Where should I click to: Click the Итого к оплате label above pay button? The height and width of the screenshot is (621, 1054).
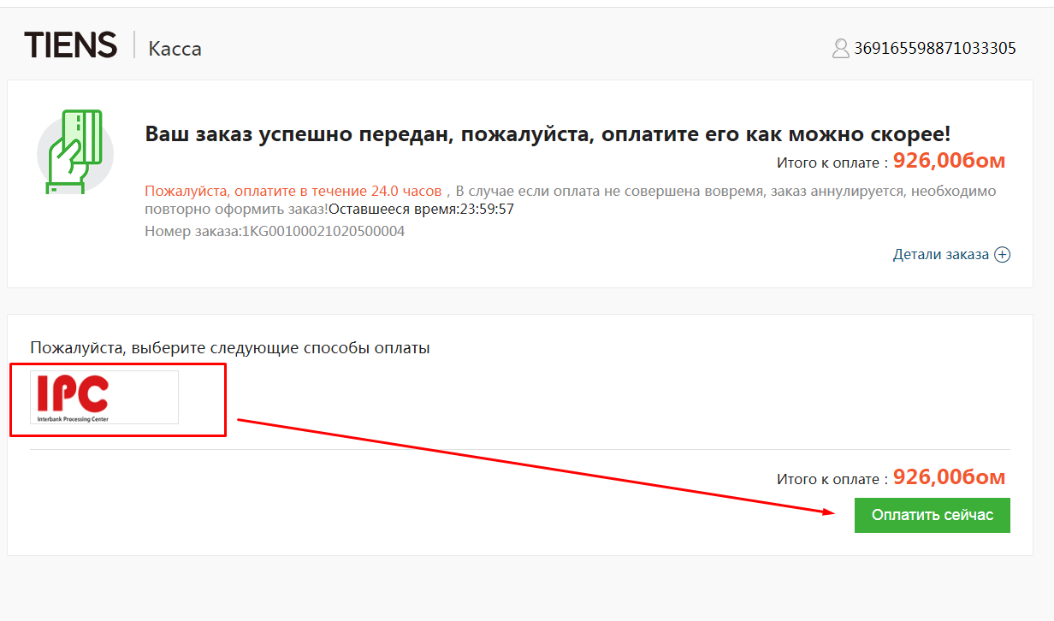click(x=827, y=480)
